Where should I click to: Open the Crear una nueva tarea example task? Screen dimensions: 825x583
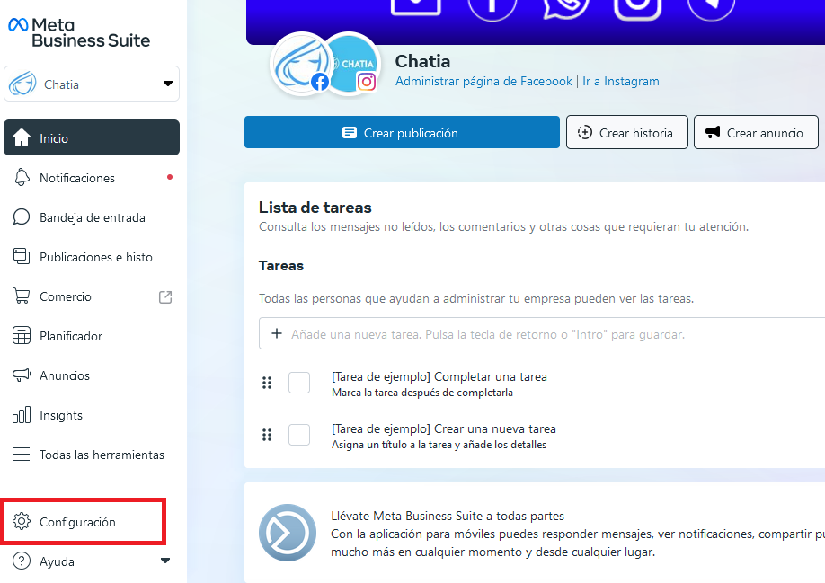click(444, 436)
